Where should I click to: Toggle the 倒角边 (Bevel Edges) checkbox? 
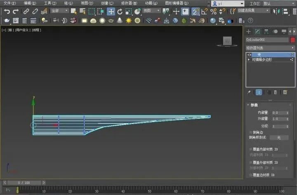pyautogui.click(x=251, y=132)
